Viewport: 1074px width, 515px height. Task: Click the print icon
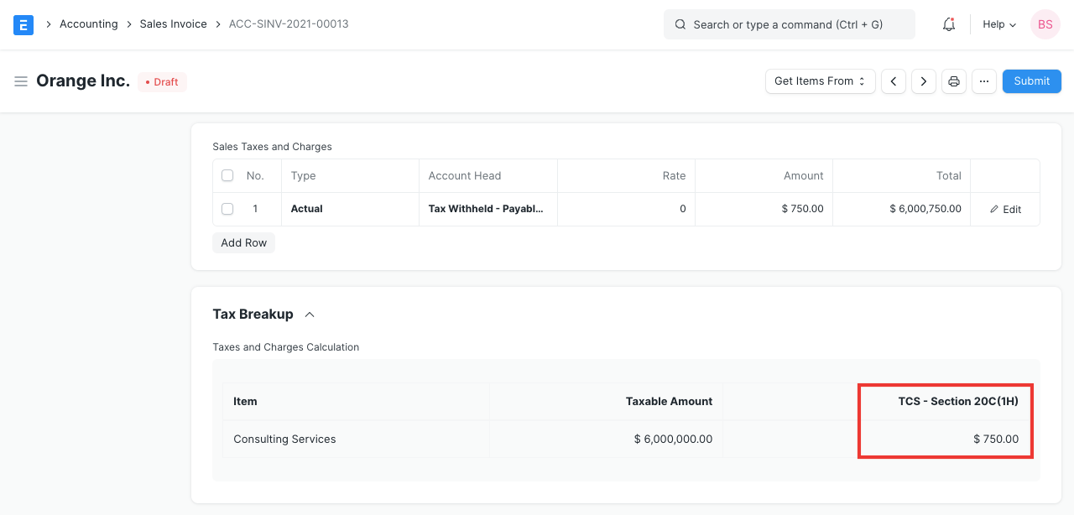tap(954, 81)
